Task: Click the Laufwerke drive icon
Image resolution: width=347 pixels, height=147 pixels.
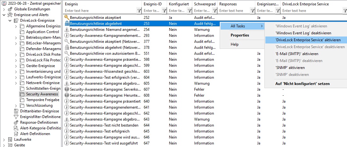Action: coord(10,139)
